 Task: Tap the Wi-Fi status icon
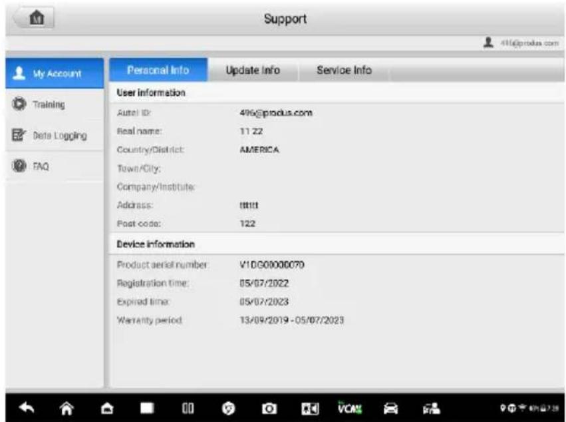coord(522,408)
